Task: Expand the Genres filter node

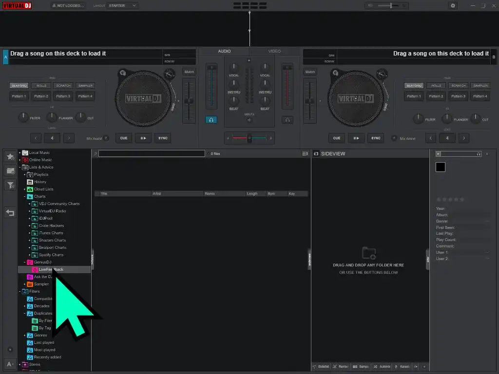Action: (24, 335)
